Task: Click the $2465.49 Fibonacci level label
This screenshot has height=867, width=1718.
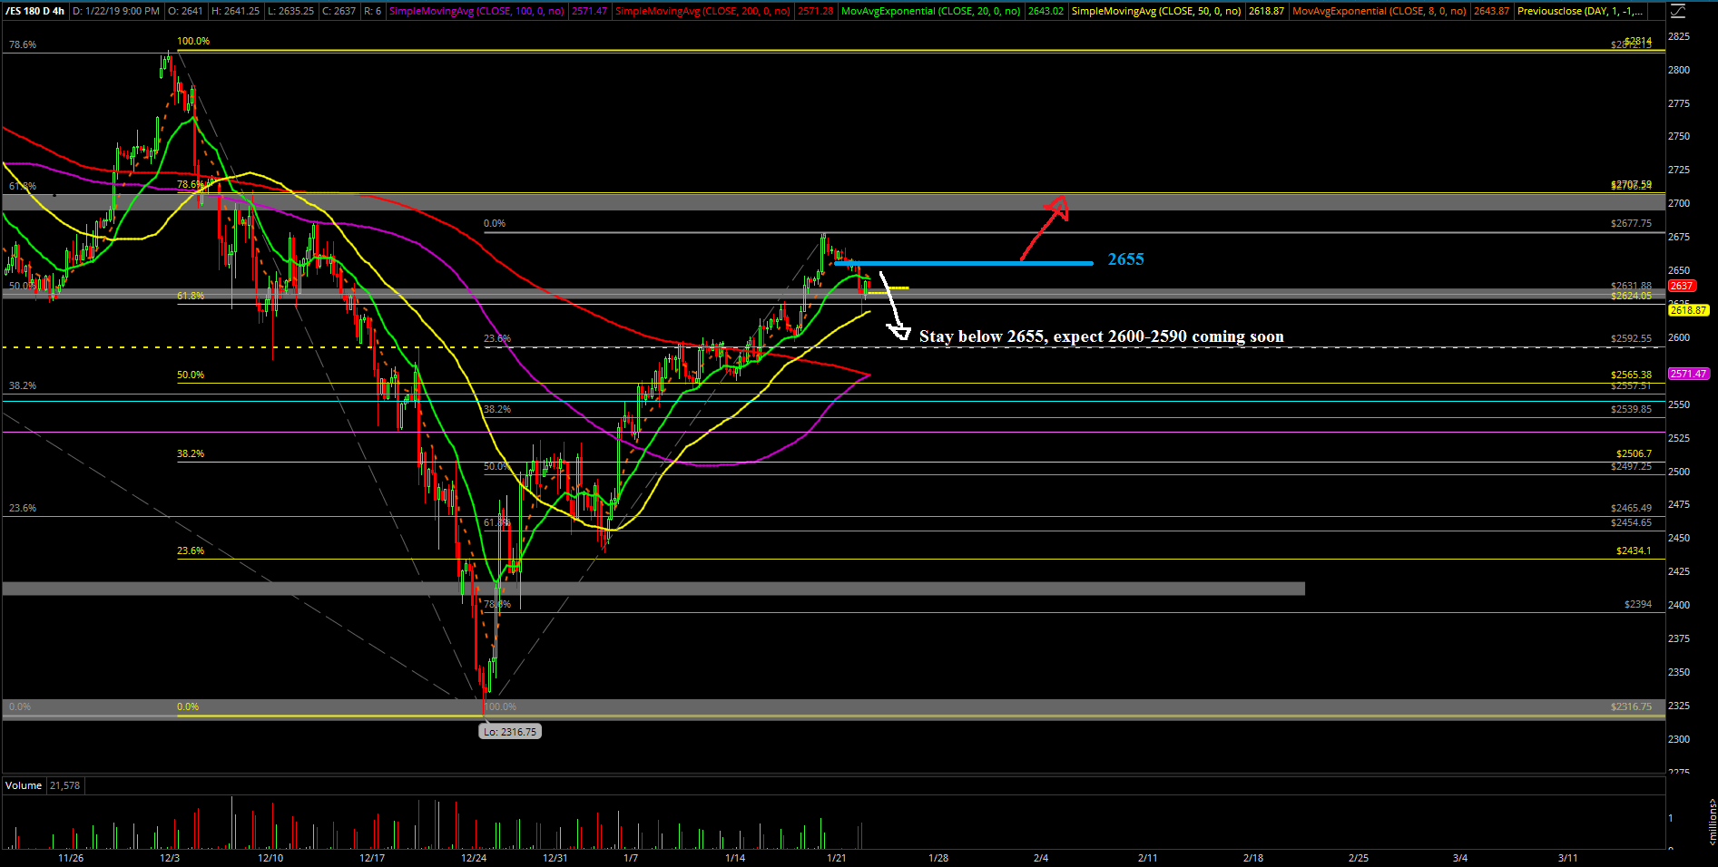Action: point(1631,508)
